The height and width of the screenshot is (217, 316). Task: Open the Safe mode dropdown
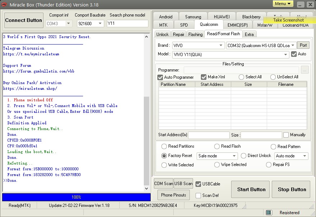217,156
